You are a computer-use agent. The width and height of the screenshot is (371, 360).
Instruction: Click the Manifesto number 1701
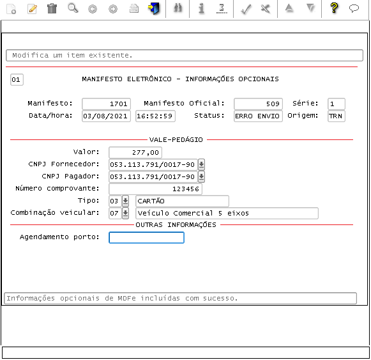(106, 104)
